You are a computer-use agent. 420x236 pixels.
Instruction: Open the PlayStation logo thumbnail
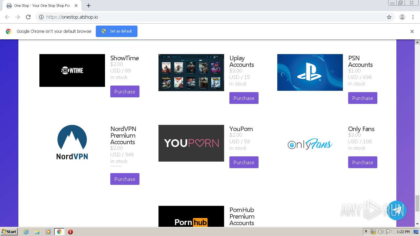tap(310, 72)
